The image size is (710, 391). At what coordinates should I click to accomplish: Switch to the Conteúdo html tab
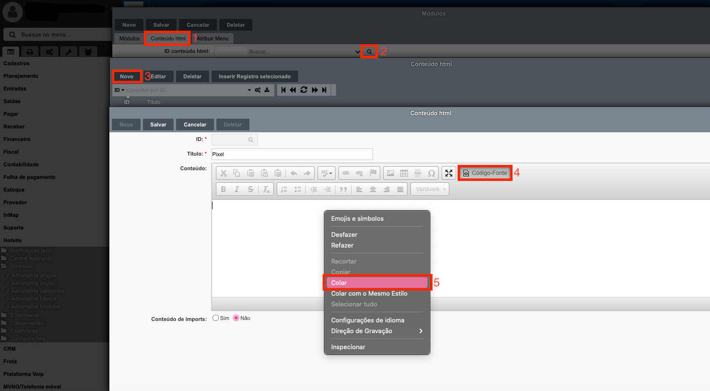point(168,38)
